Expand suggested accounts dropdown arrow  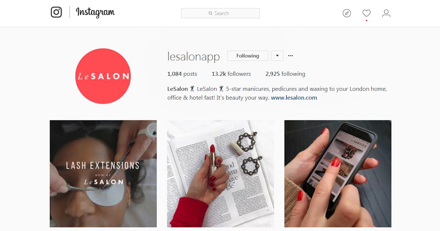277,56
